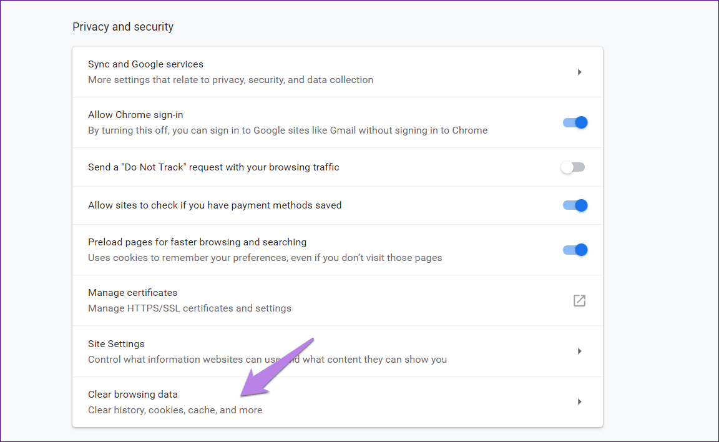Viewport: 719px width, 442px height.
Task: Select Clear browsing data
Action: point(338,402)
